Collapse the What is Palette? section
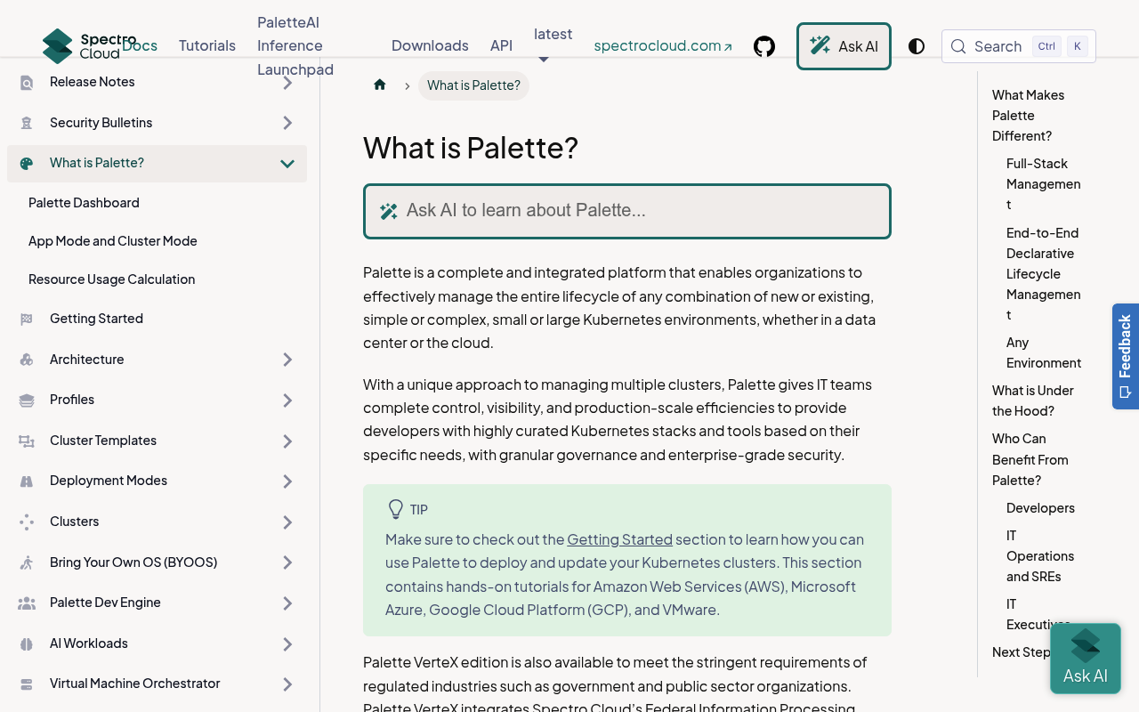Image resolution: width=1139 pixels, height=712 pixels. (x=287, y=164)
